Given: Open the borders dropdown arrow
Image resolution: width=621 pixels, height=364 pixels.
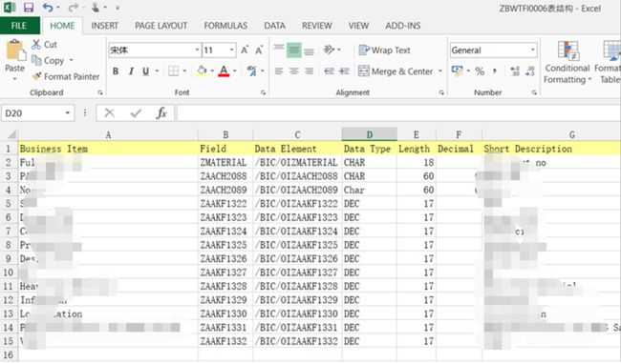Looking at the screenshot, I should (x=184, y=71).
